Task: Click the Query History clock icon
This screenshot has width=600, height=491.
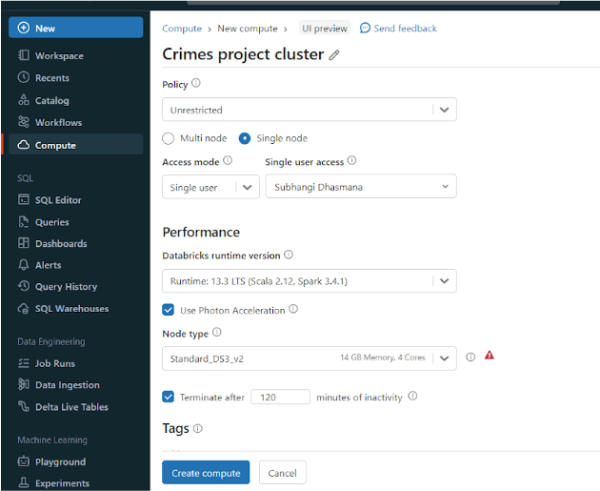Action: point(24,286)
